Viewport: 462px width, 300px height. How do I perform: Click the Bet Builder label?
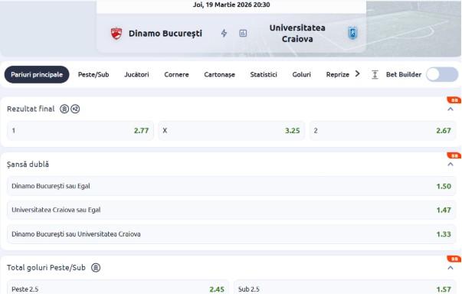coord(404,74)
